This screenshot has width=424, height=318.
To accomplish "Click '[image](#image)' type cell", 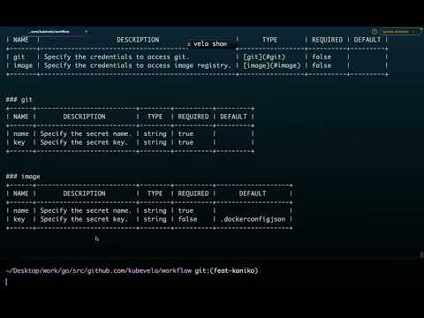I will tap(271, 65).
